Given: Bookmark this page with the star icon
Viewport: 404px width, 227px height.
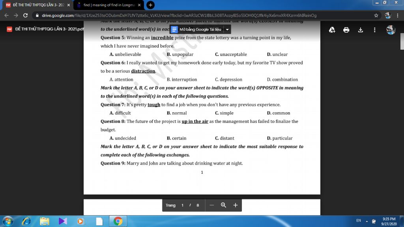Looking at the screenshot, I should (x=376, y=15).
